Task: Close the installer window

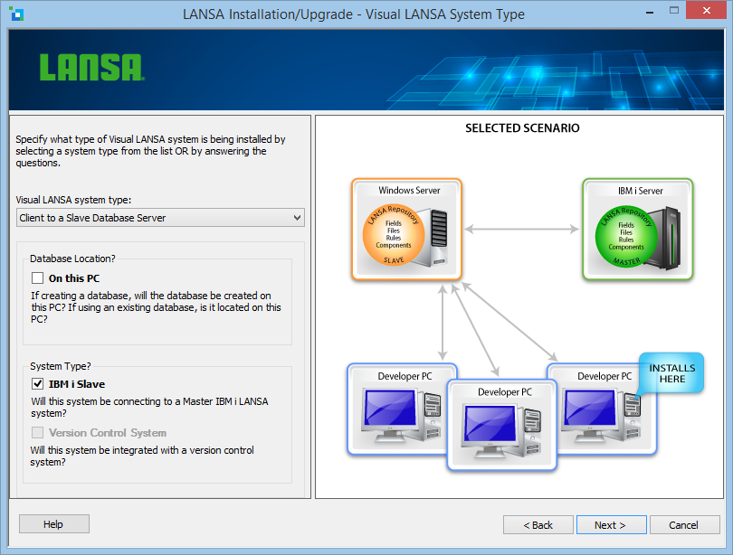Action: pyautogui.click(x=707, y=10)
